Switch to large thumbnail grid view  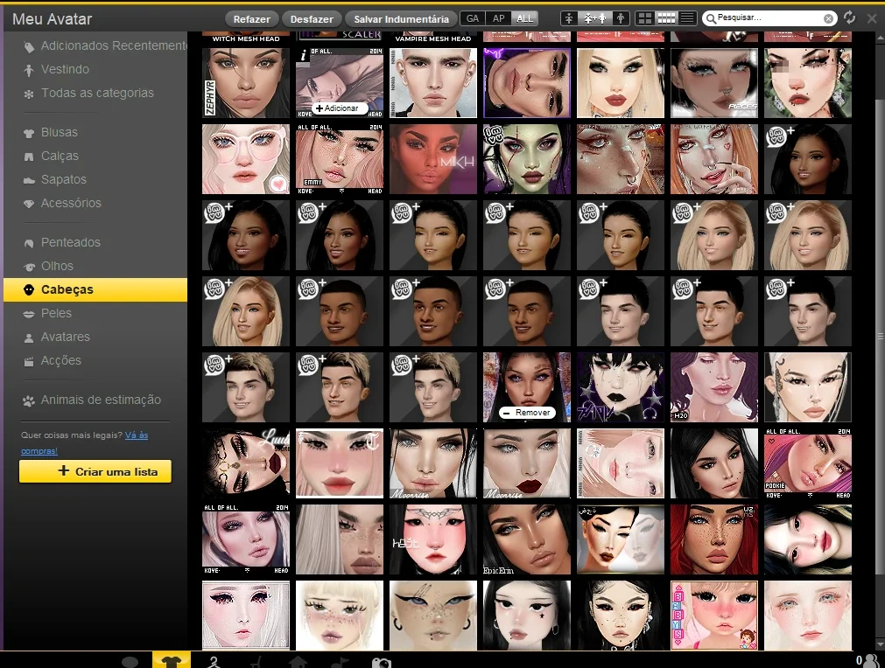644,18
